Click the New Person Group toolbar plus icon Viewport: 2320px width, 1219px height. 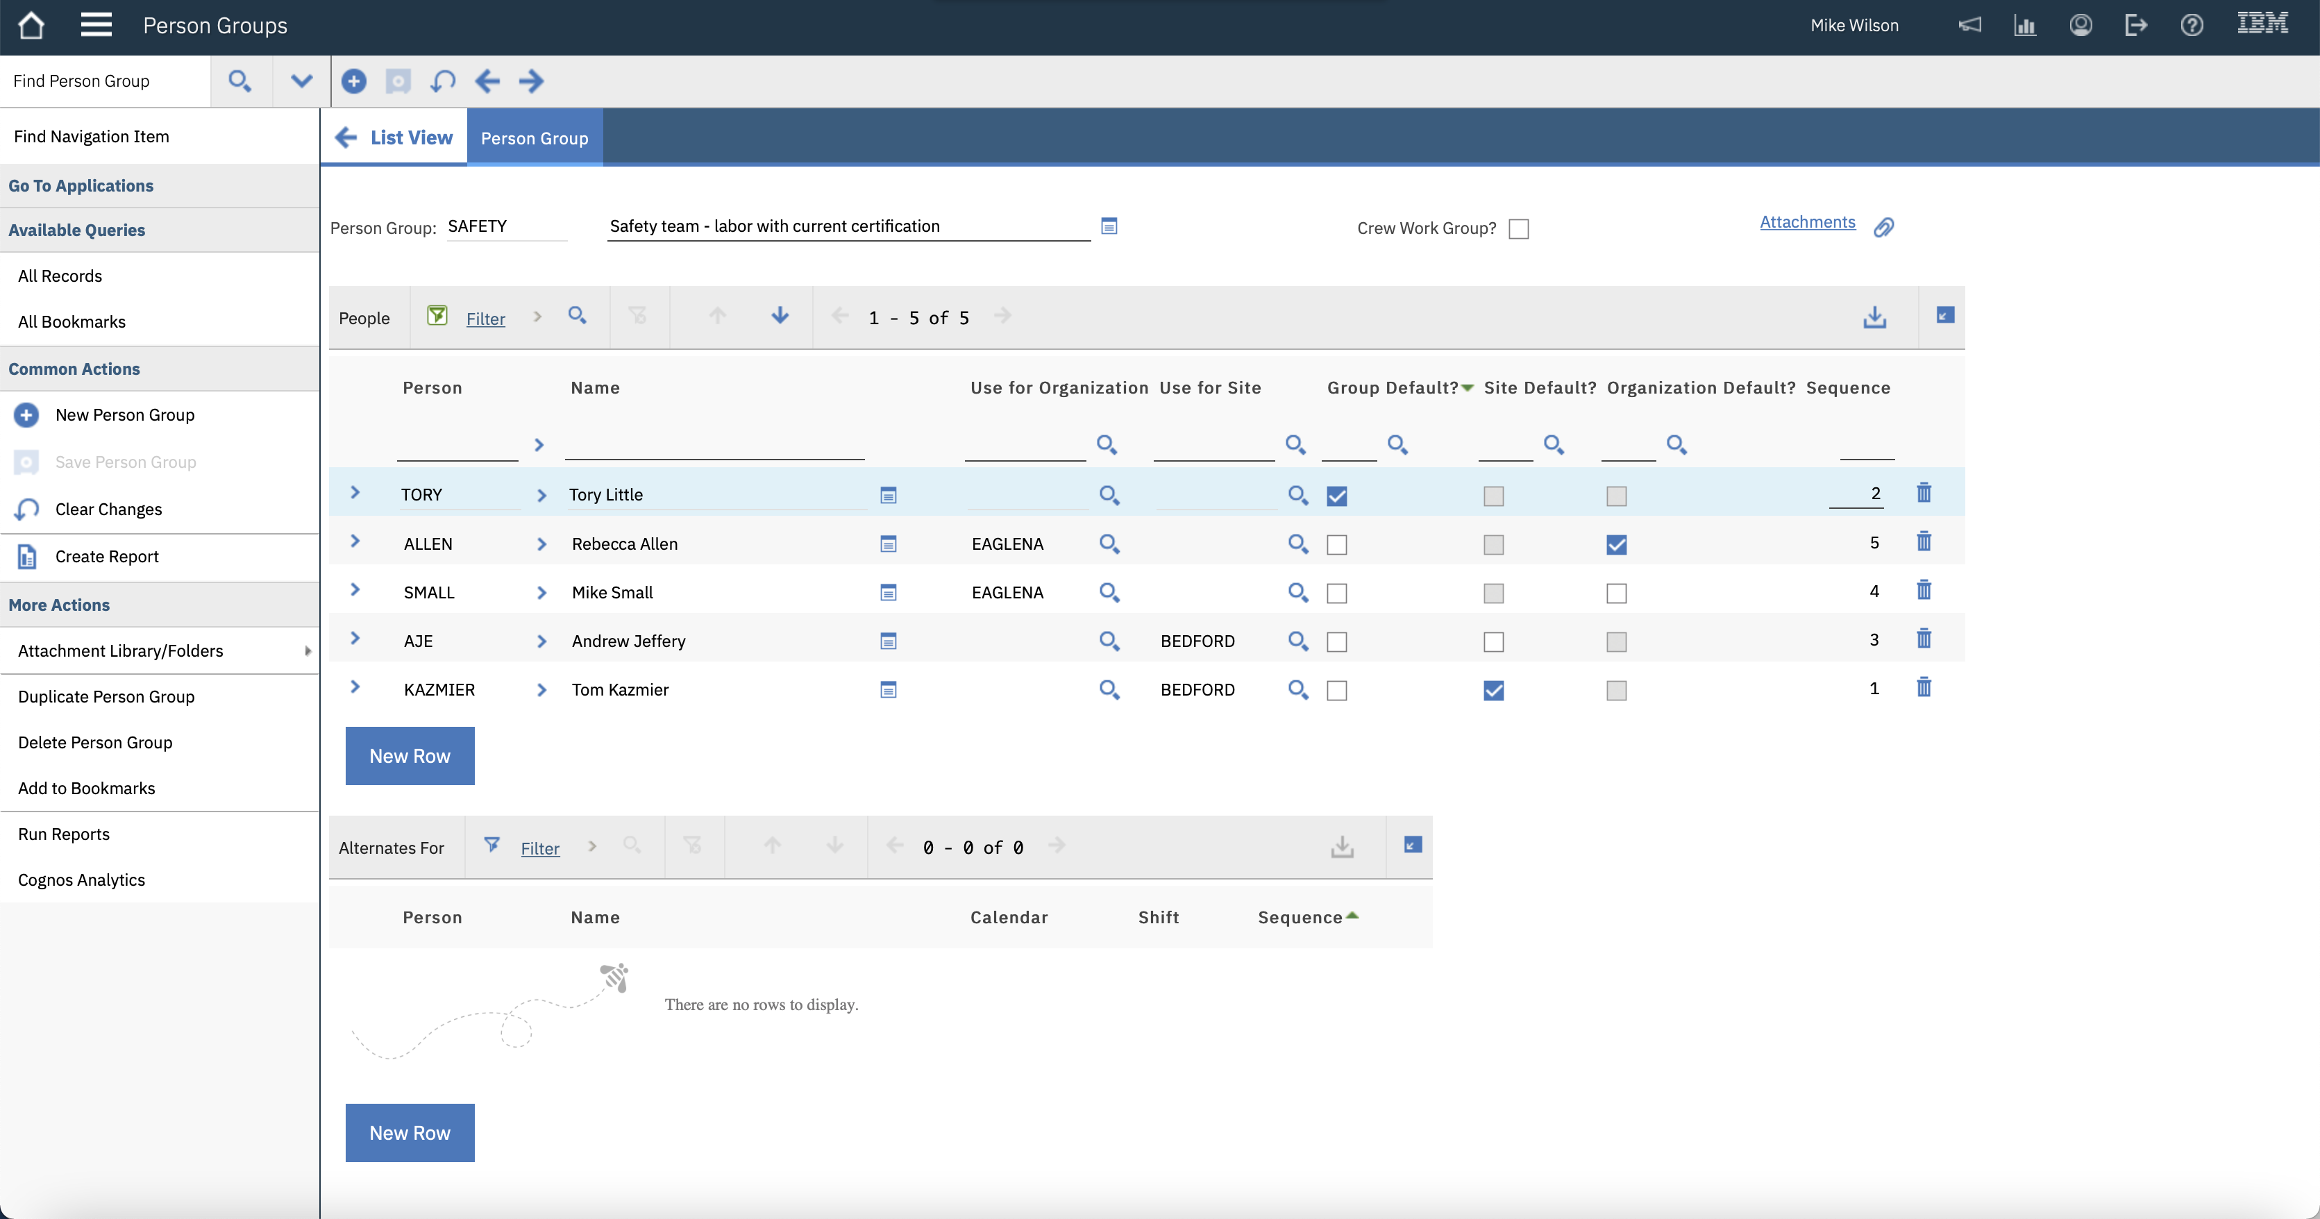coord(354,81)
